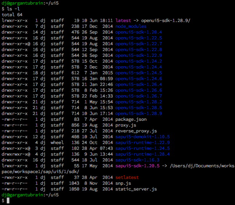The width and height of the screenshot is (235, 205).
Task: Click on openui5-sdk-1.22.8 folder name
Action: 139,50
